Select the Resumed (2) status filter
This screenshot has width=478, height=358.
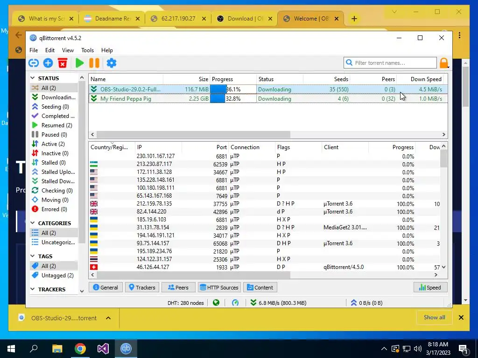(54, 125)
